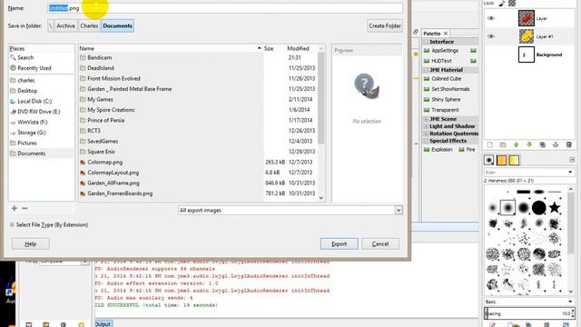Viewport: 581px width, 327px height.
Task: Close the Palette tab
Action: 446,34
